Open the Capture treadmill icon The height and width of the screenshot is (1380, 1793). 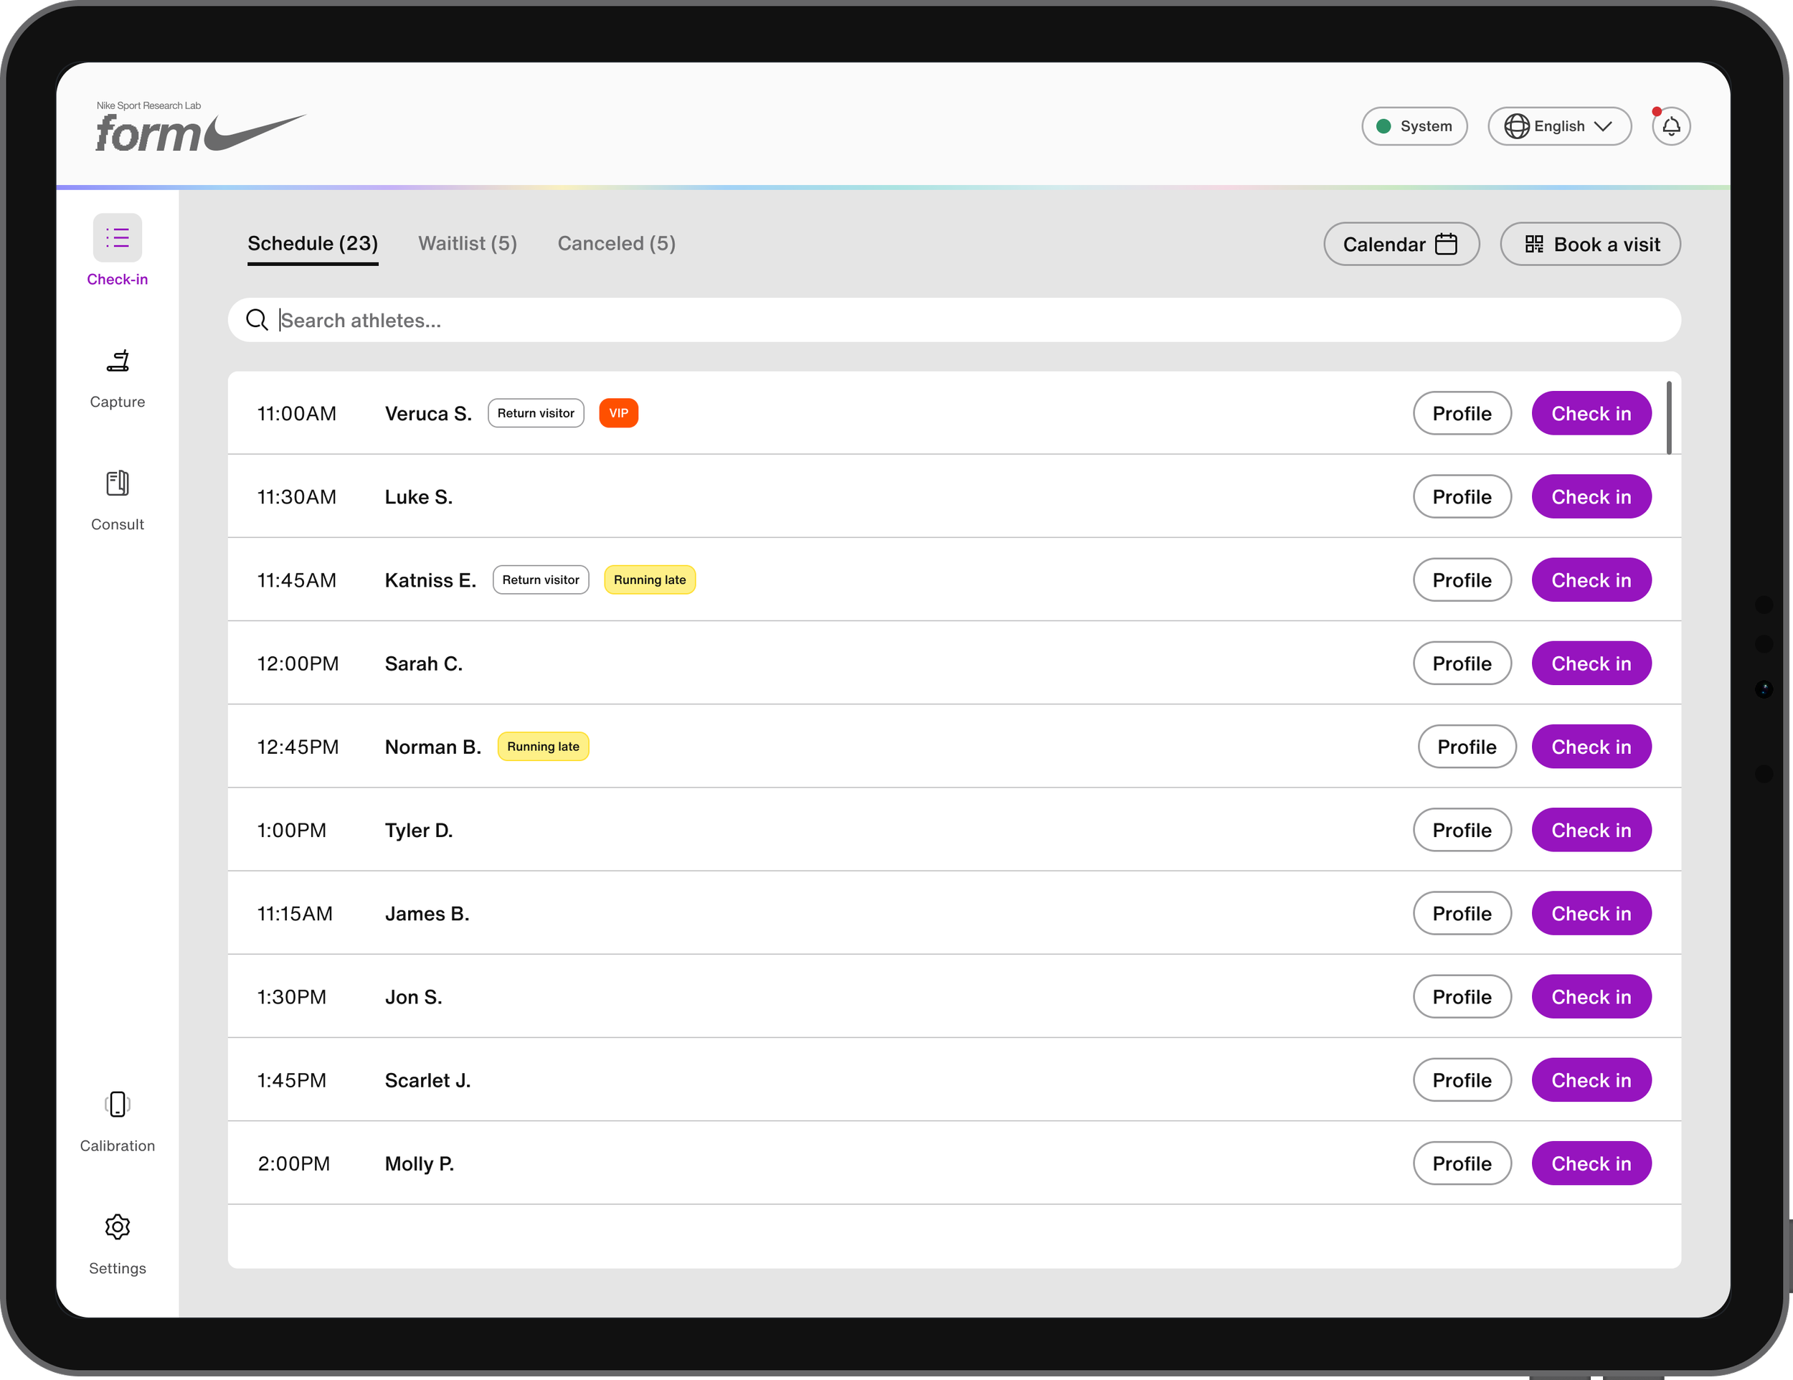pyautogui.click(x=118, y=361)
